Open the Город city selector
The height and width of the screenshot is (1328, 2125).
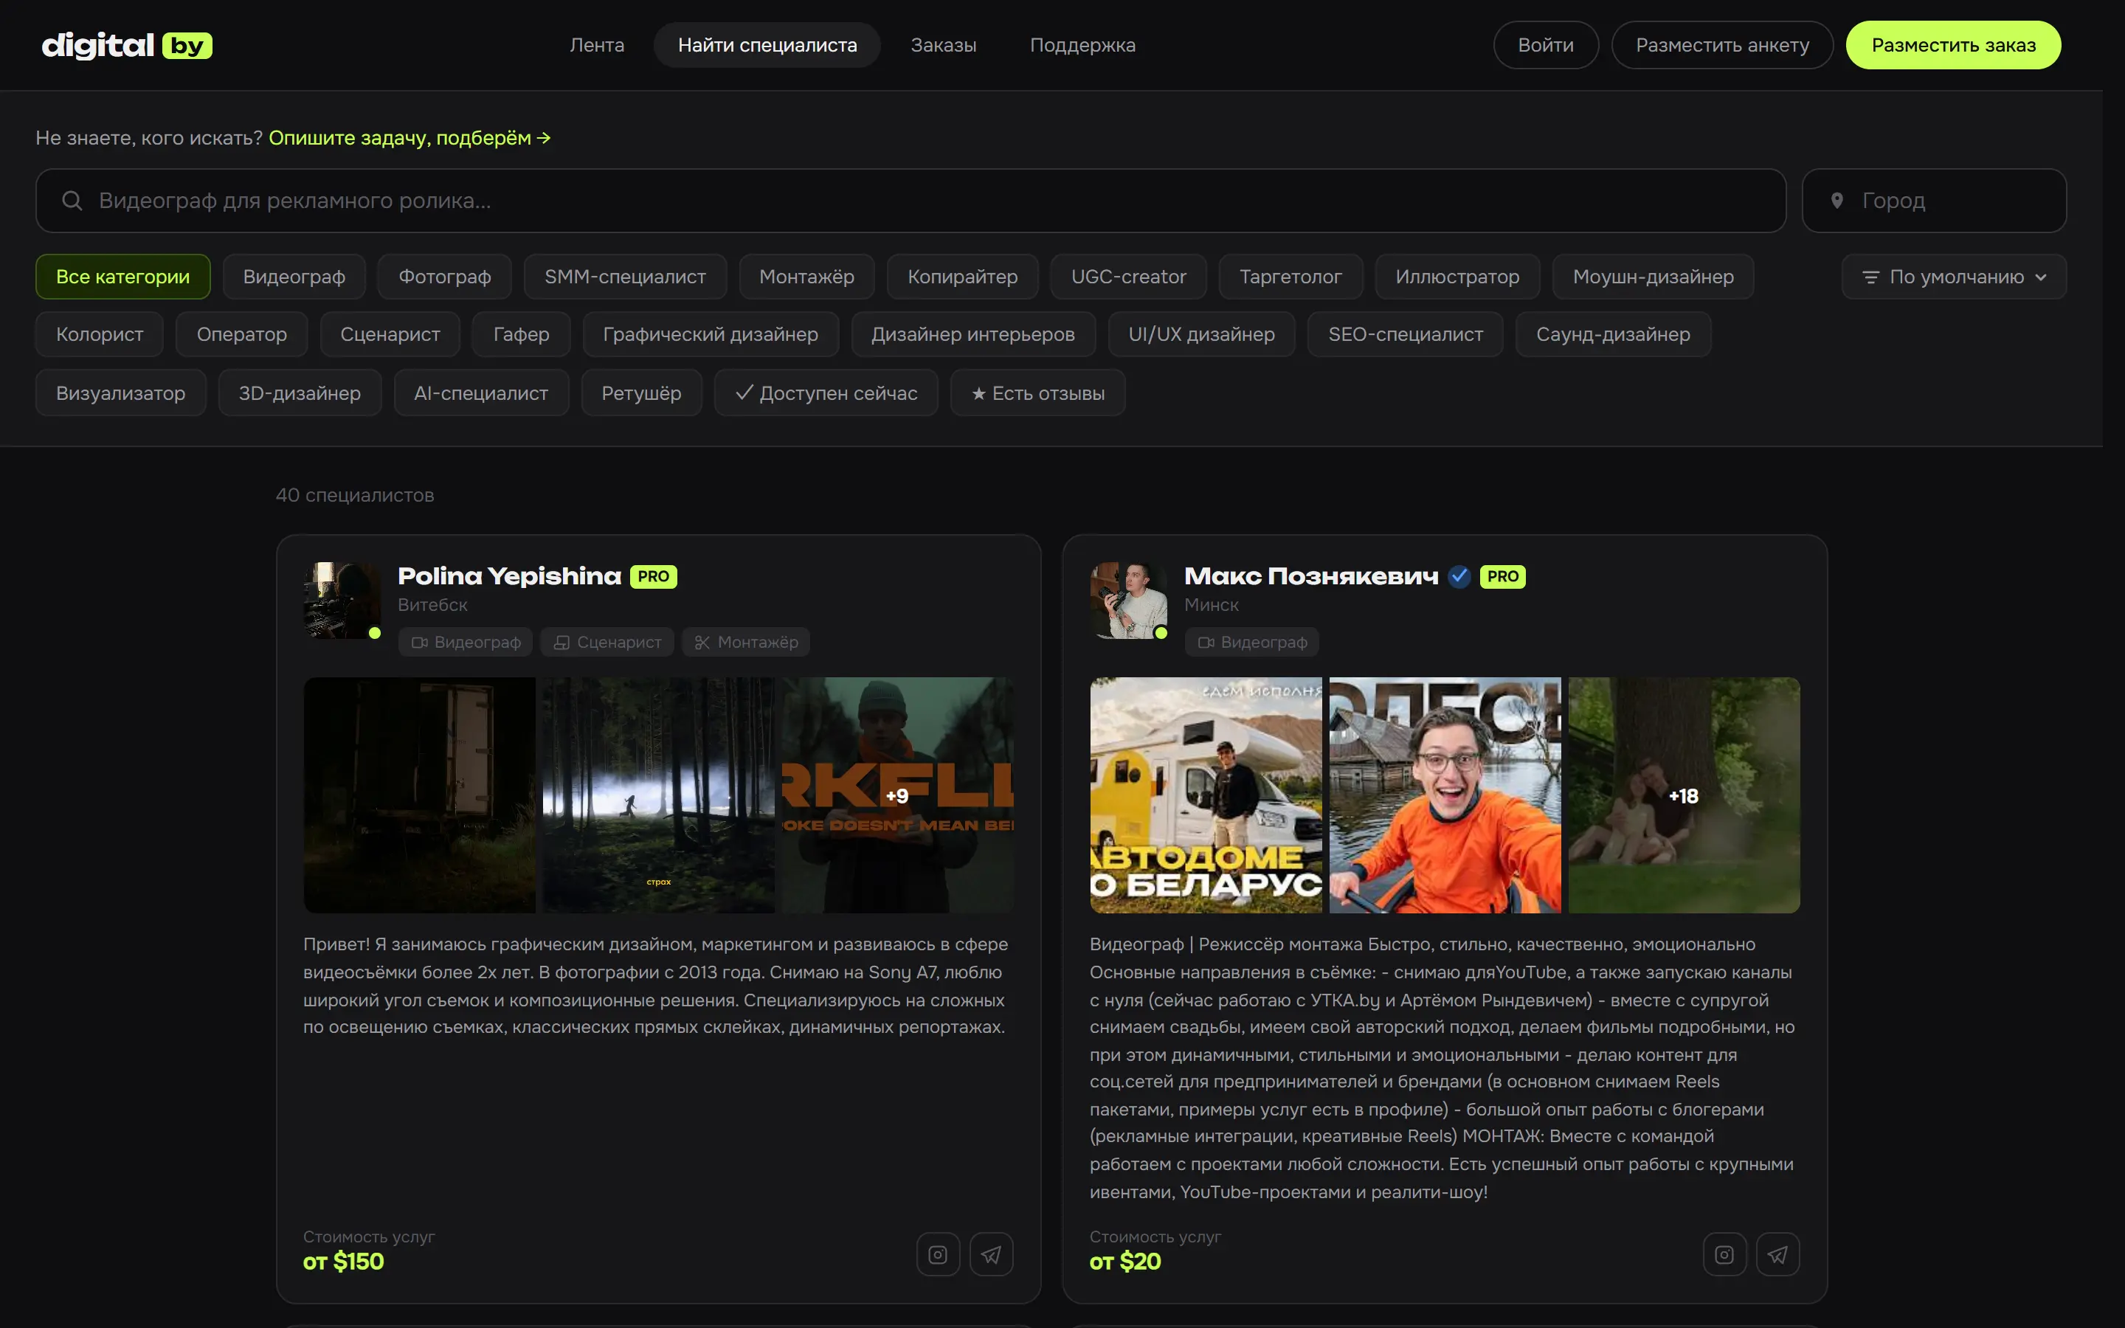coord(1935,201)
